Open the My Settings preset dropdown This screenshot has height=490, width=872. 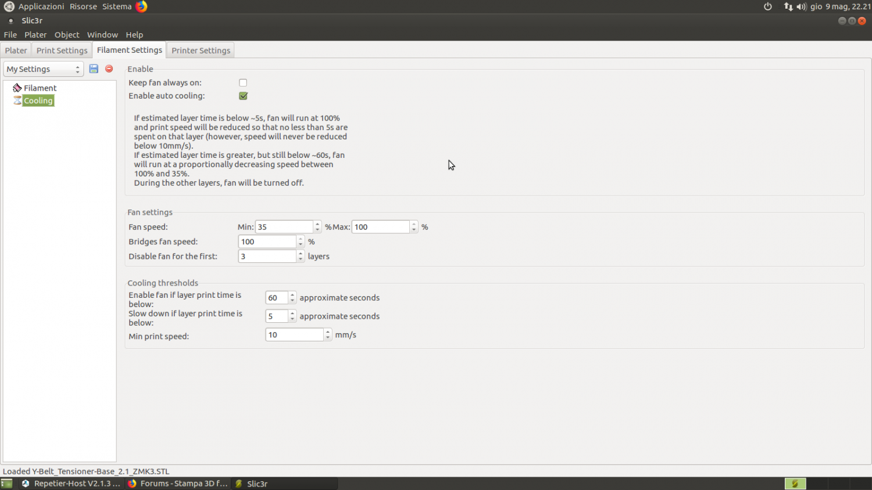pyautogui.click(x=44, y=69)
